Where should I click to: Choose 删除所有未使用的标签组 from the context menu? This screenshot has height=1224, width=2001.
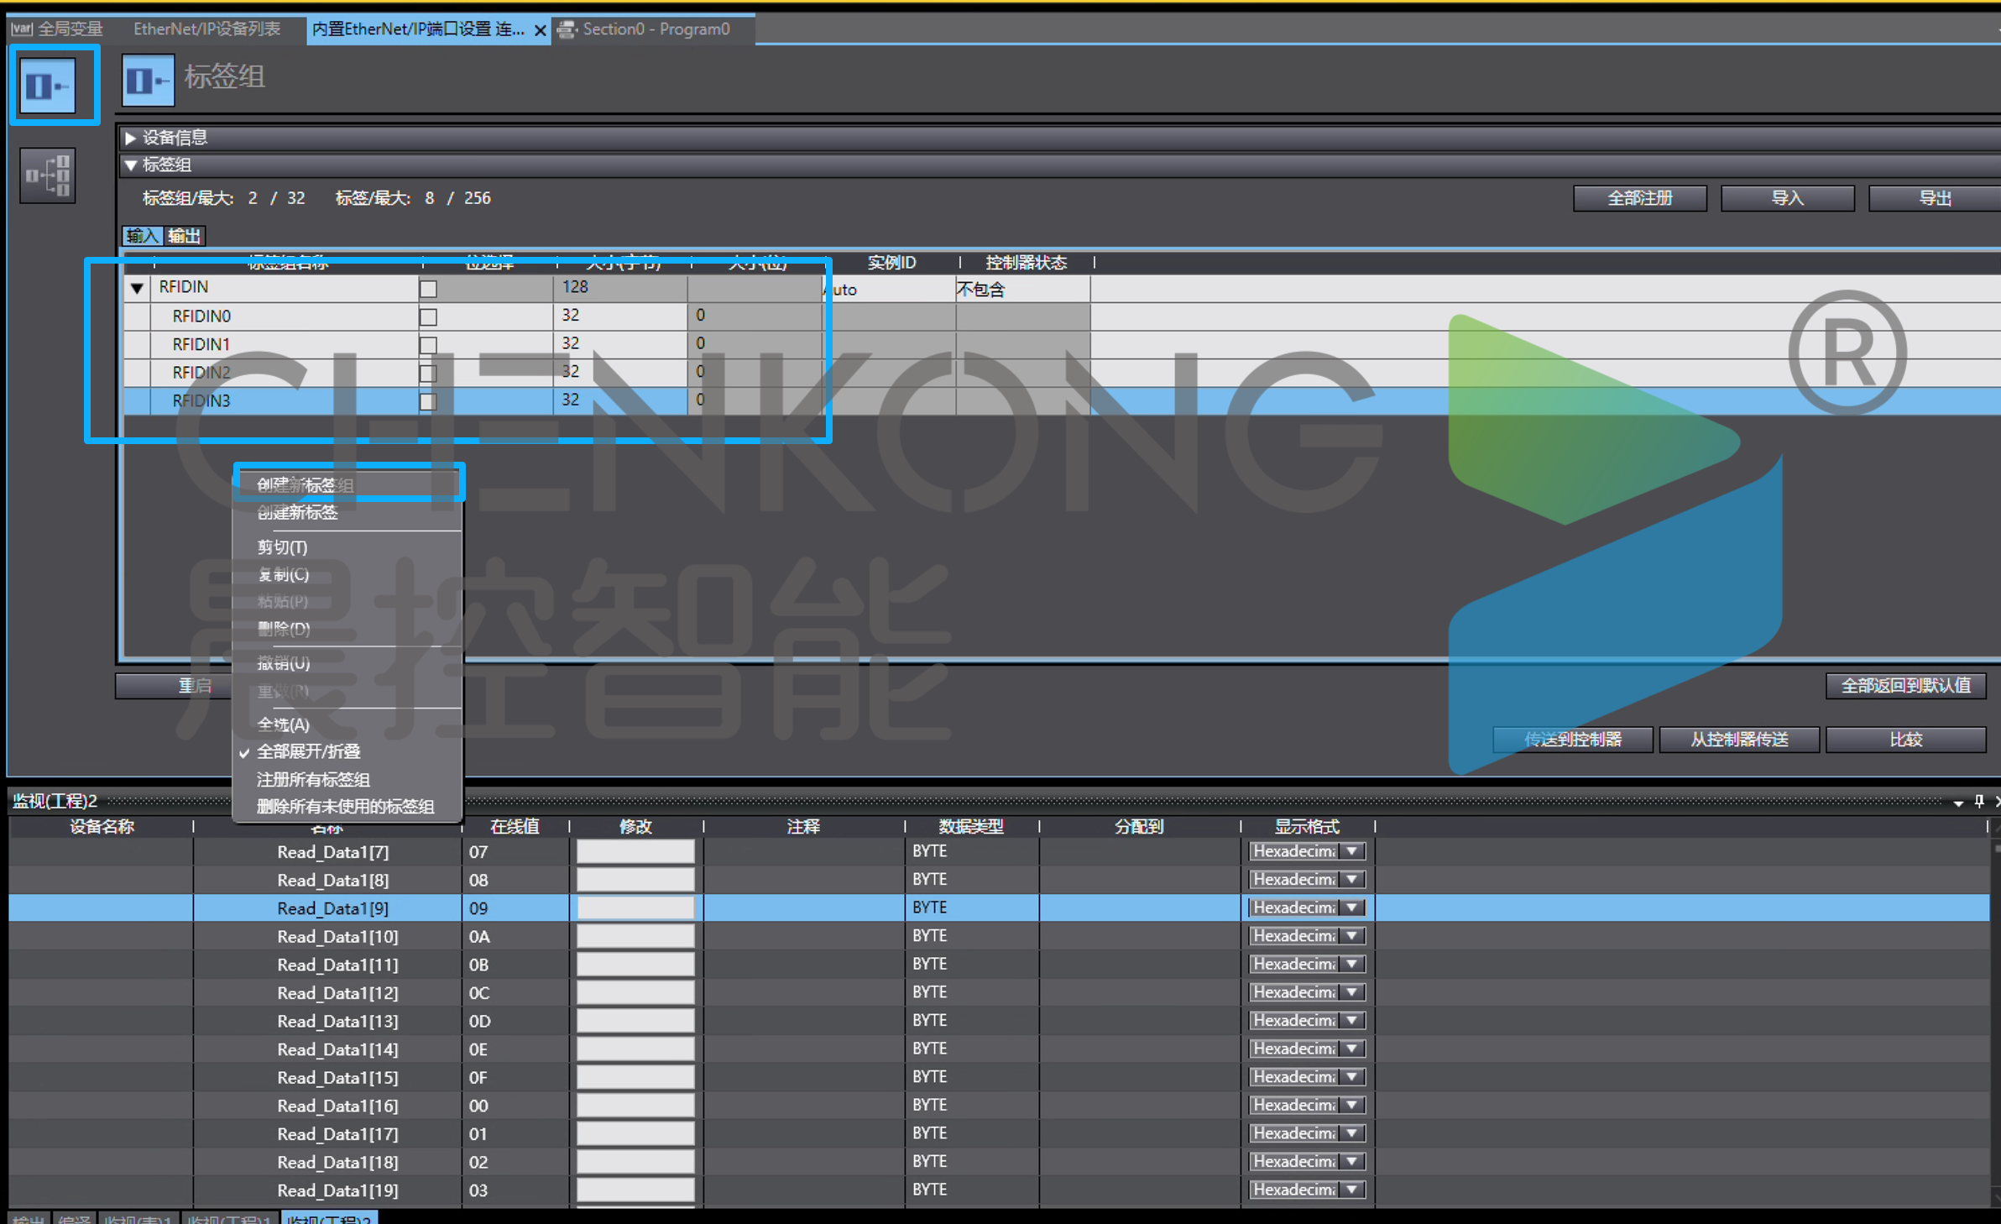coord(348,807)
